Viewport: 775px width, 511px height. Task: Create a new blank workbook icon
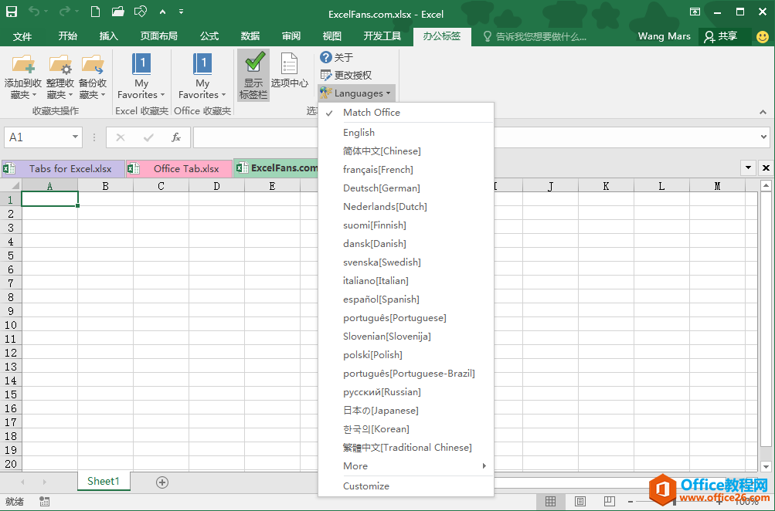tap(95, 12)
